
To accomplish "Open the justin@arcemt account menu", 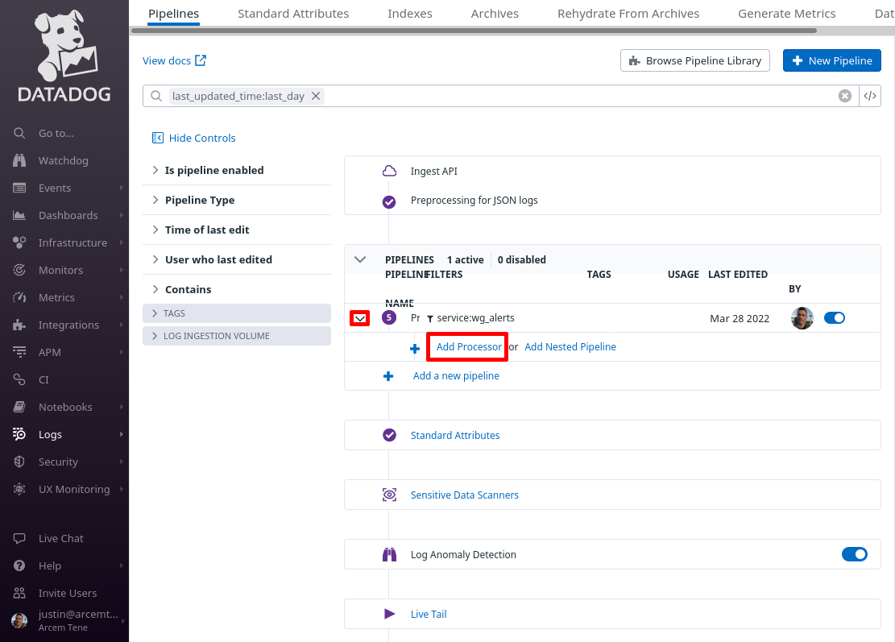I will tap(64, 620).
